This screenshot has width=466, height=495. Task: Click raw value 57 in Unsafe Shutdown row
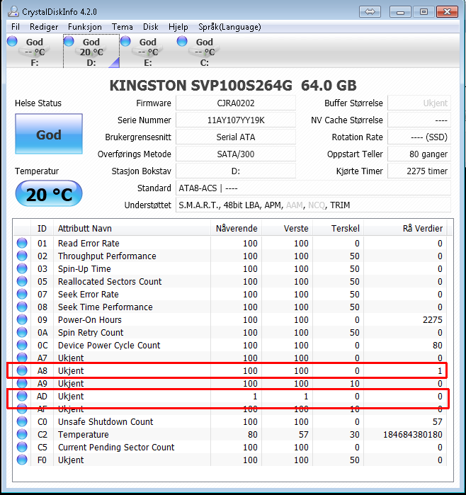[x=437, y=422]
